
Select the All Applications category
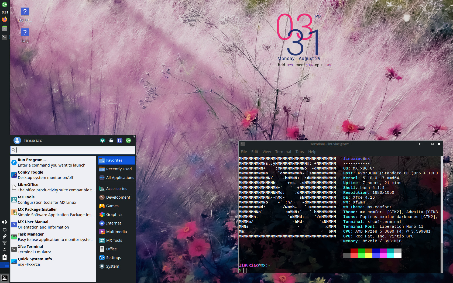[116, 178]
